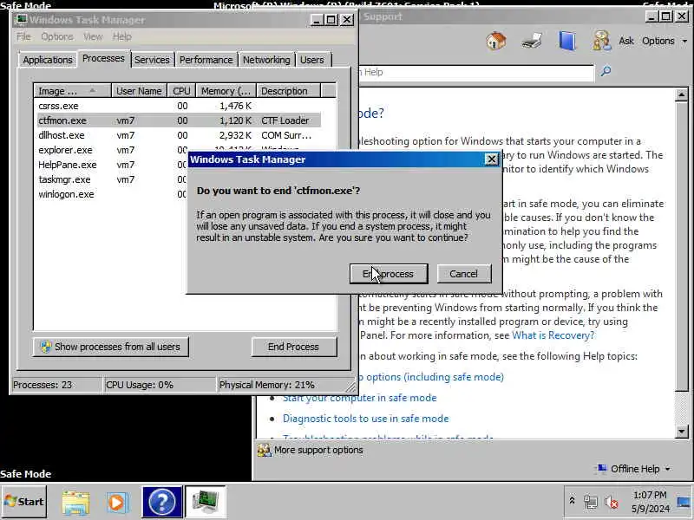Click Ask in the Help toolbar
694x520 pixels.
626,41
